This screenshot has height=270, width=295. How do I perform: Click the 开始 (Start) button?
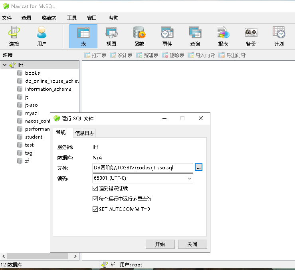(x=160, y=244)
